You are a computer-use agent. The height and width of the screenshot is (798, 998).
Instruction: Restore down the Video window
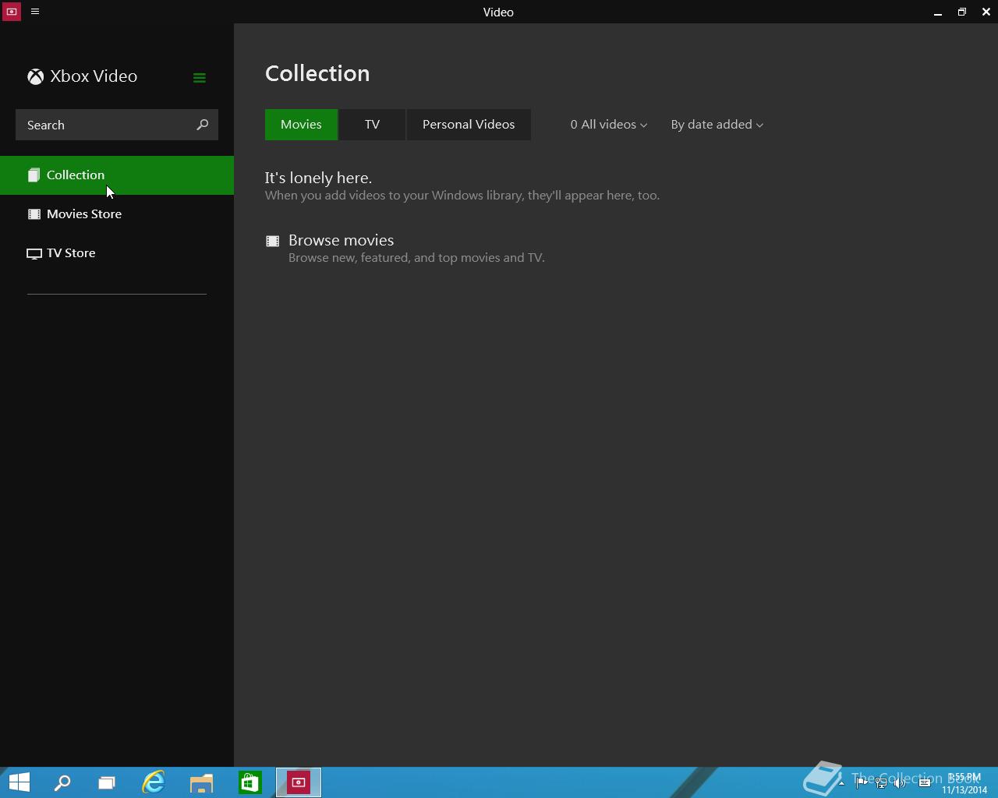click(962, 12)
